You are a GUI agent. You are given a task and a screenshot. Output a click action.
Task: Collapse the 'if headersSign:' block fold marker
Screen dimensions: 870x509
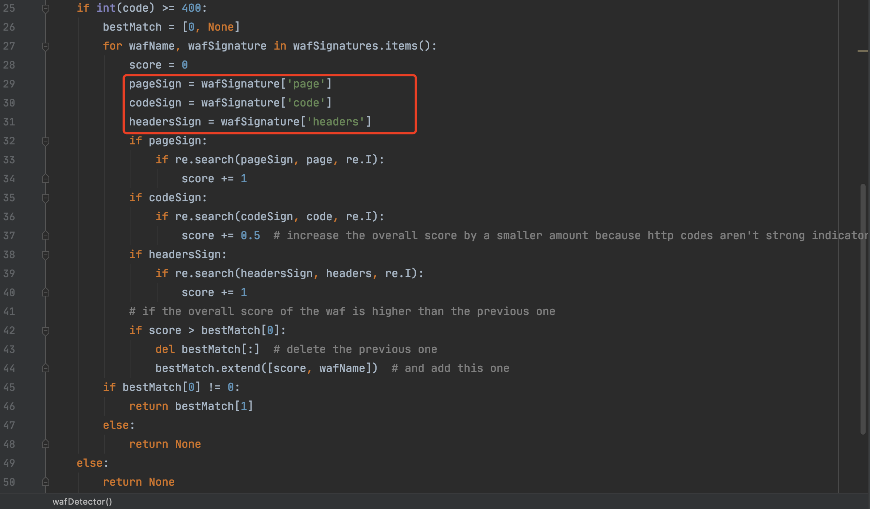pyautogui.click(x=46, y=255)
